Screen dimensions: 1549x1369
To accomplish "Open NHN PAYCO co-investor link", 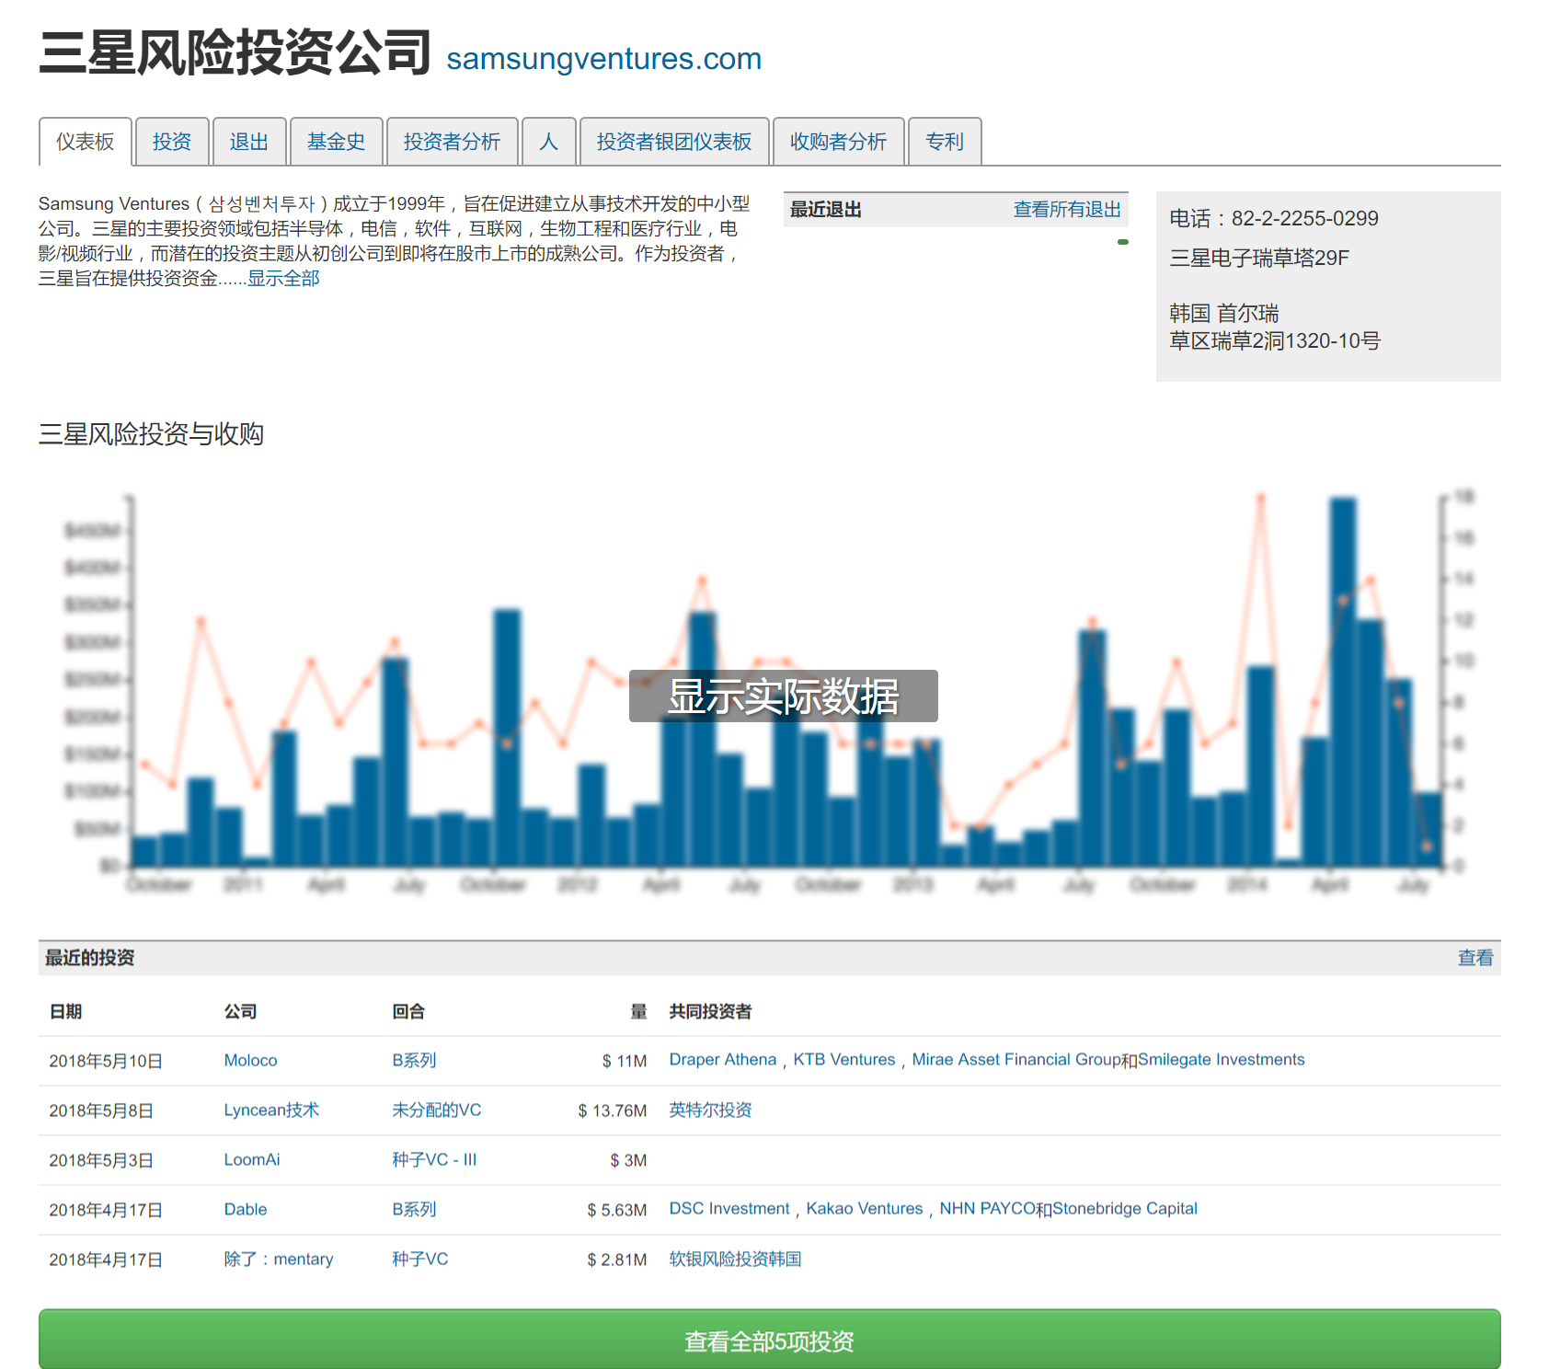I will [988, 1209].
